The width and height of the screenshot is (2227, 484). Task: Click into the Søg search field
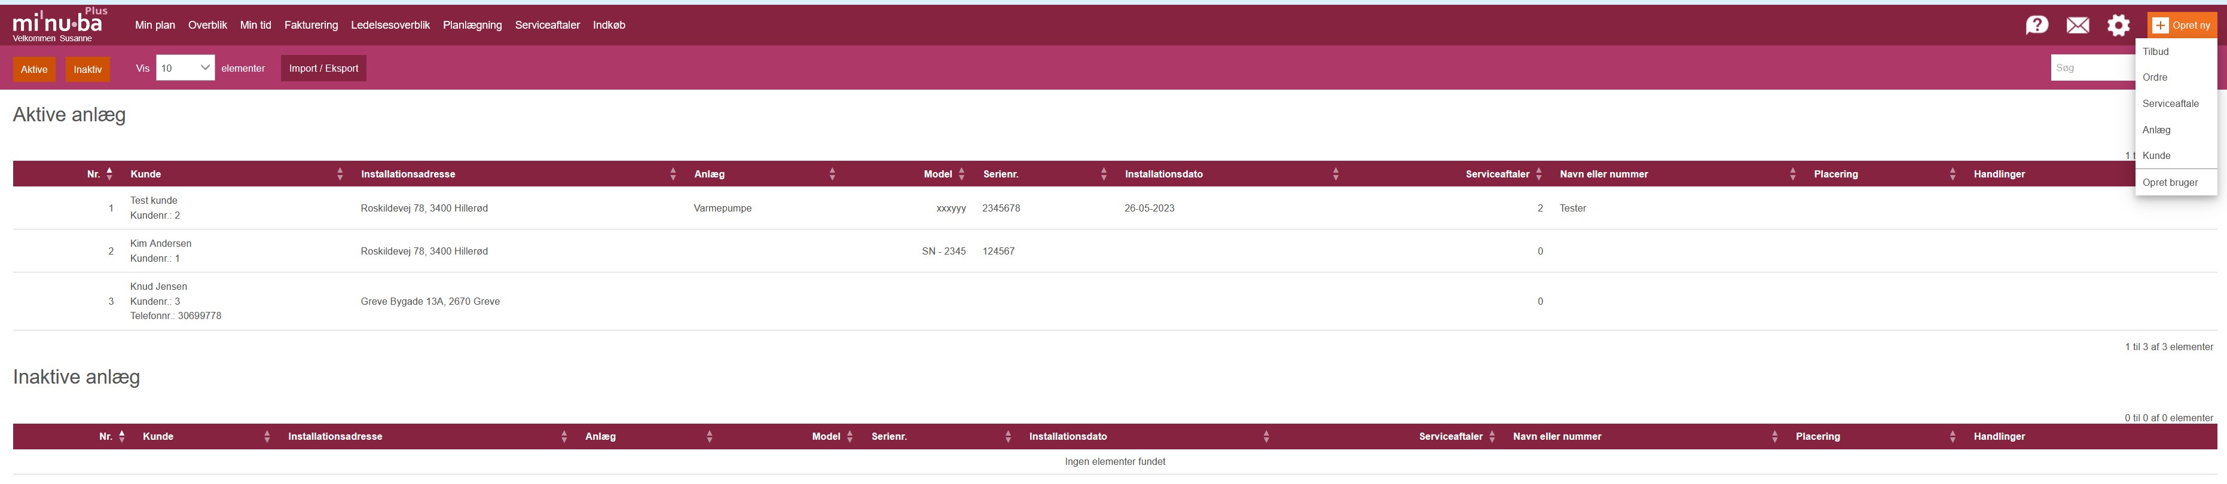tap(2093, 68)
